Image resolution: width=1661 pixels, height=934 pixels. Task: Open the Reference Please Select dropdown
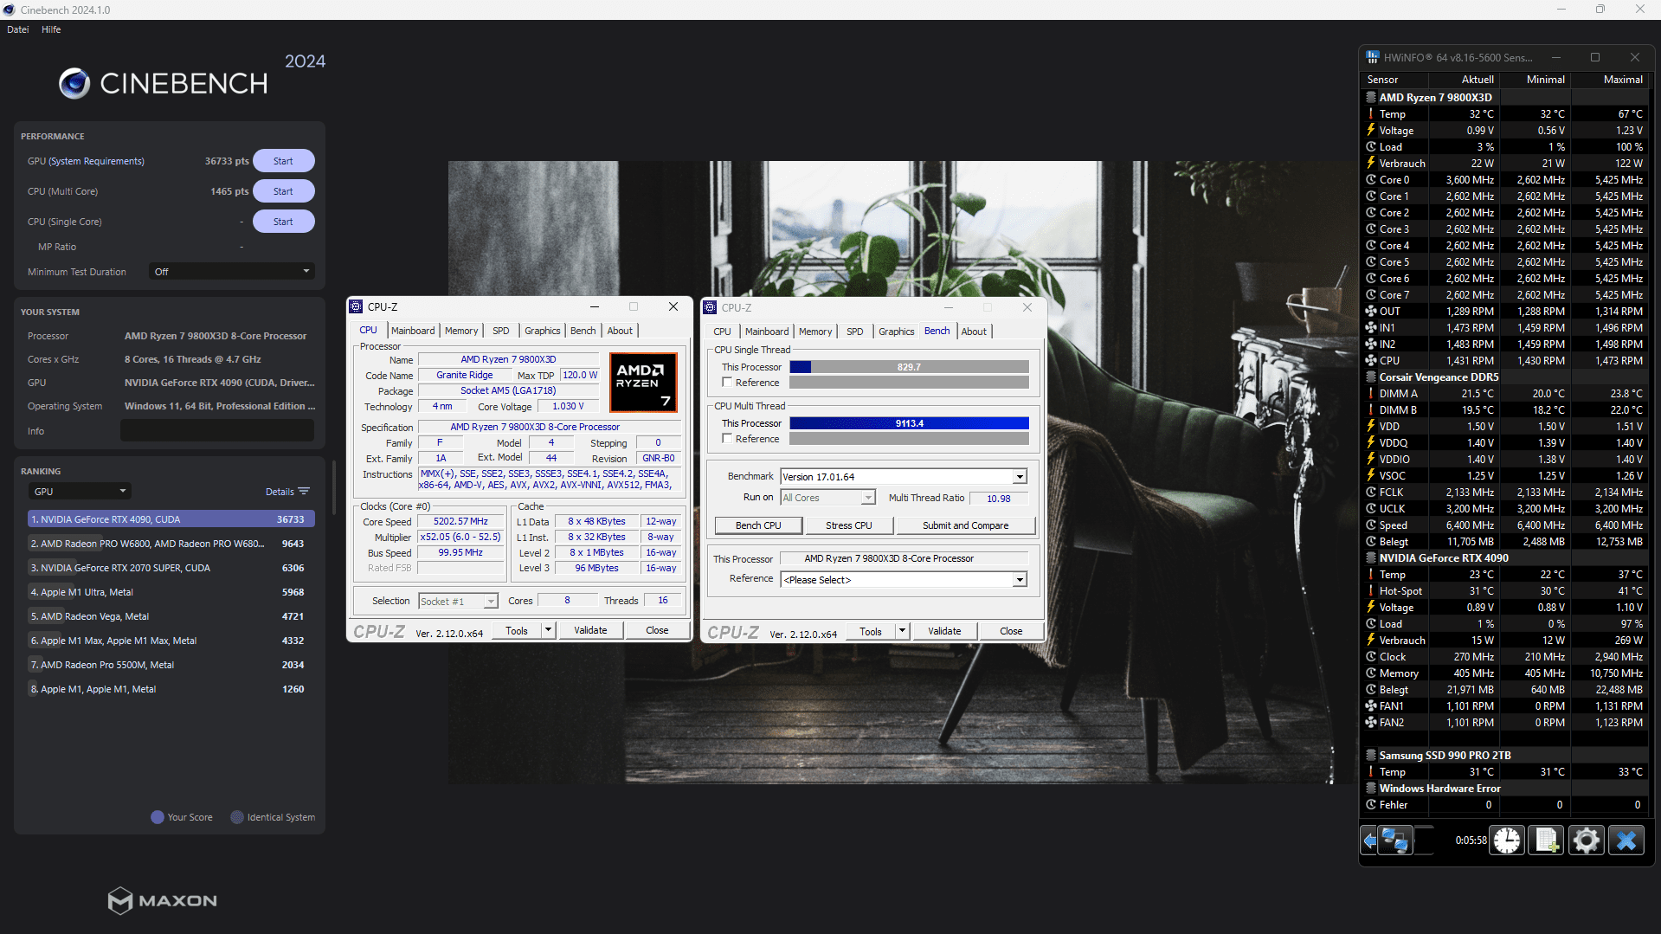[x=904, y=579]
